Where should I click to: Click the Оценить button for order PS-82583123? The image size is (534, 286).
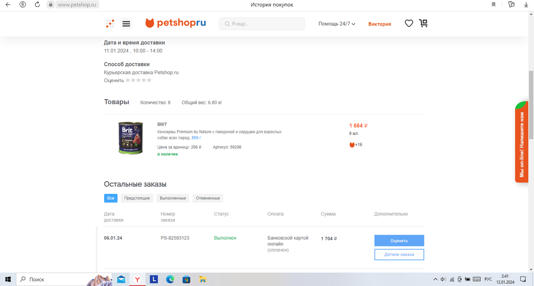[x=399, y=241]
